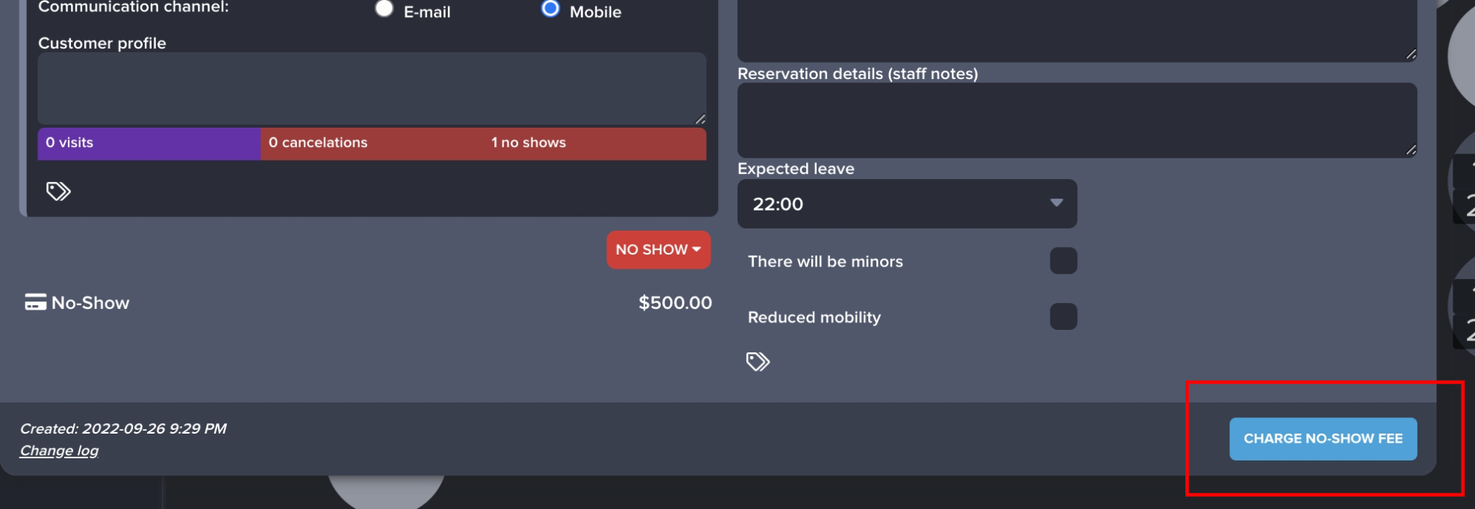Open the Change log link
Image resolution: width=1475 pixels, height=509 pixels.
point(59,451)
